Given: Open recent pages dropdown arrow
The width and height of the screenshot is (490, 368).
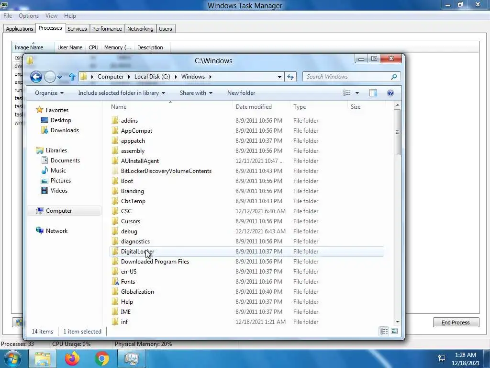Looking at the screenshot, I should pos(59,77).
